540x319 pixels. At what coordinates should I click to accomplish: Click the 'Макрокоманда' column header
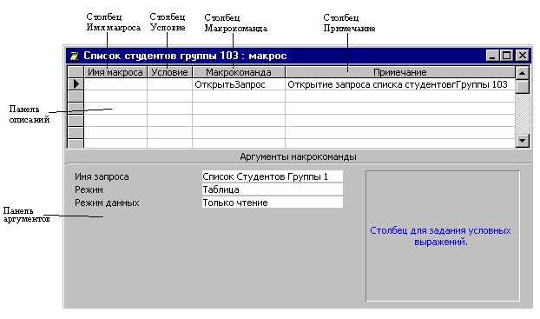pos(239,72)
